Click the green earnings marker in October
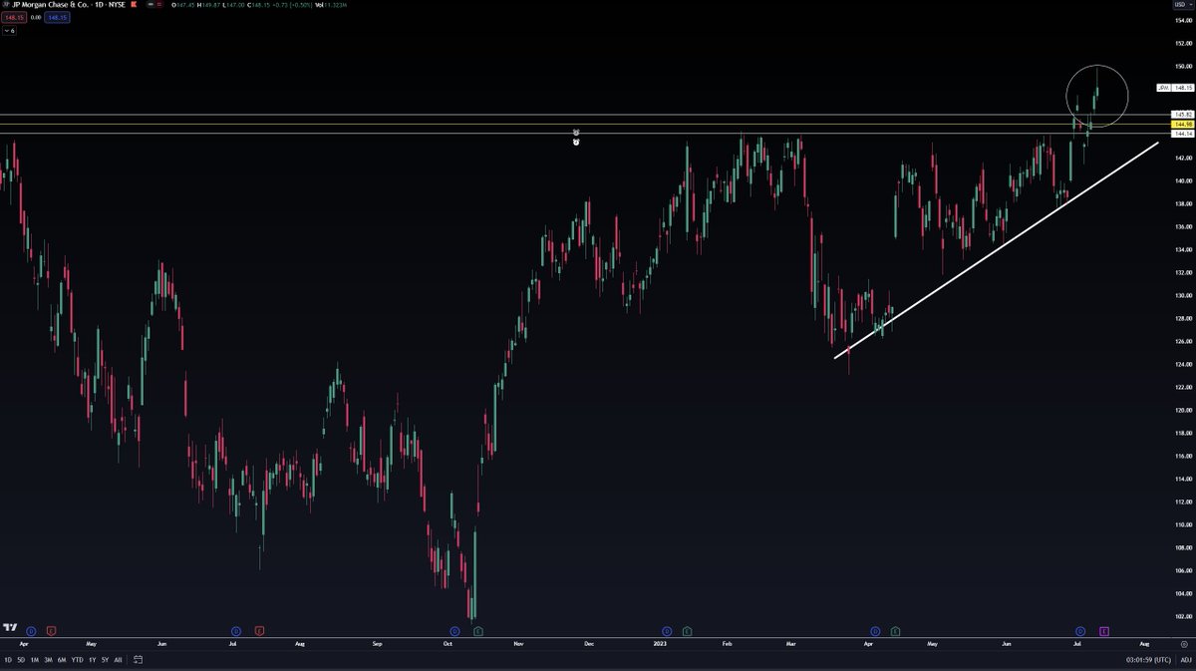 [x=478, y=631]
